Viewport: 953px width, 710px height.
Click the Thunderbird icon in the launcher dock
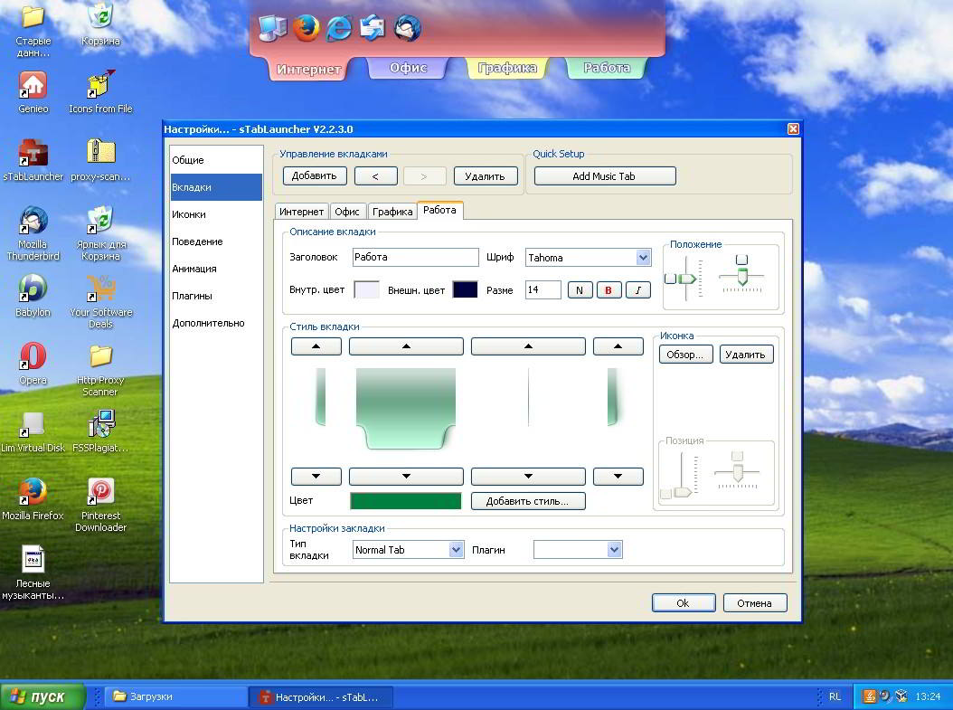[407, 28]
